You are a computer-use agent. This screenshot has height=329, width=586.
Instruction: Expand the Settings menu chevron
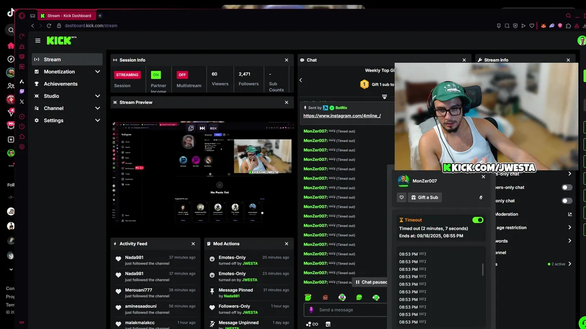coord(98,120)
